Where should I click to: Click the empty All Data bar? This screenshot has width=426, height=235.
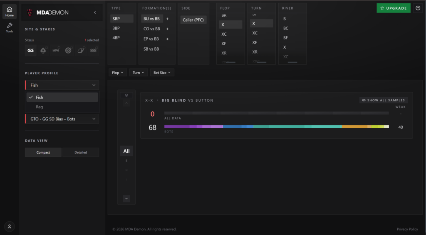click(x=277, y=113)
